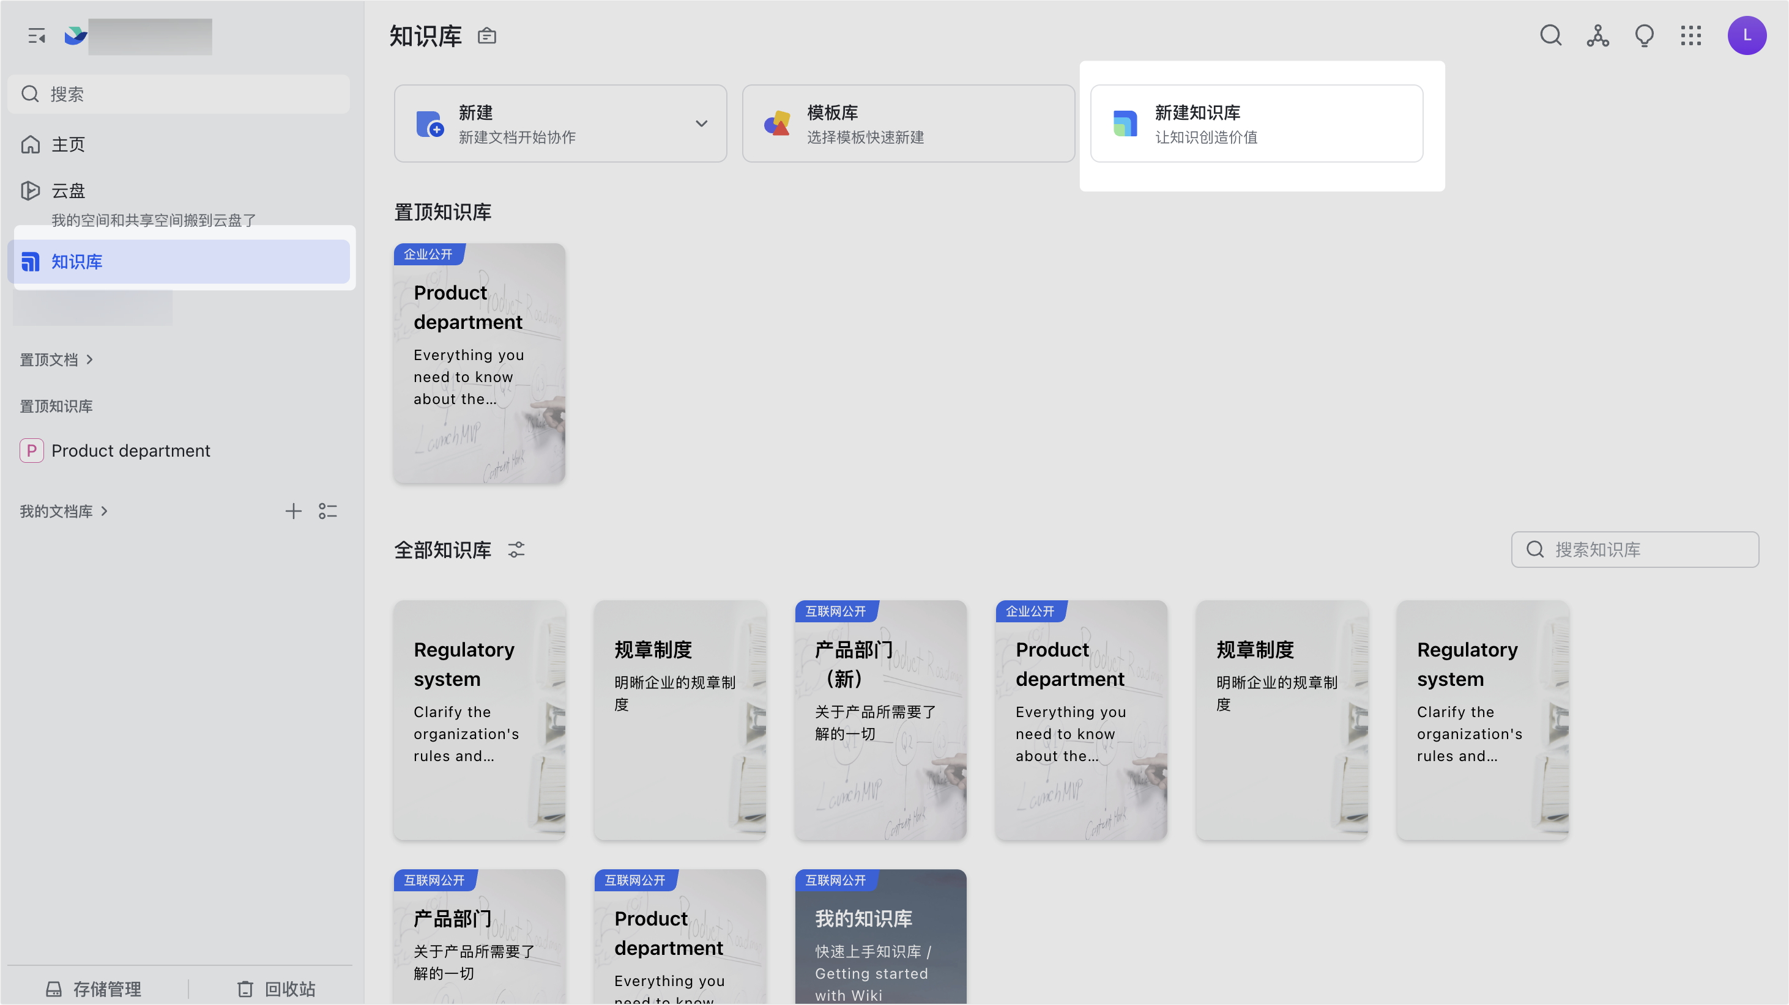This screenshot has height=1005, width=1789.
Task: Open global search magnifier icon in top bar
Action: 1550,35
